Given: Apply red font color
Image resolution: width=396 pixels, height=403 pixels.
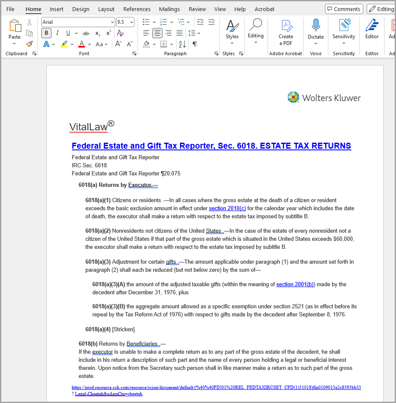Looking at the screenshot, I should point(82,44).
